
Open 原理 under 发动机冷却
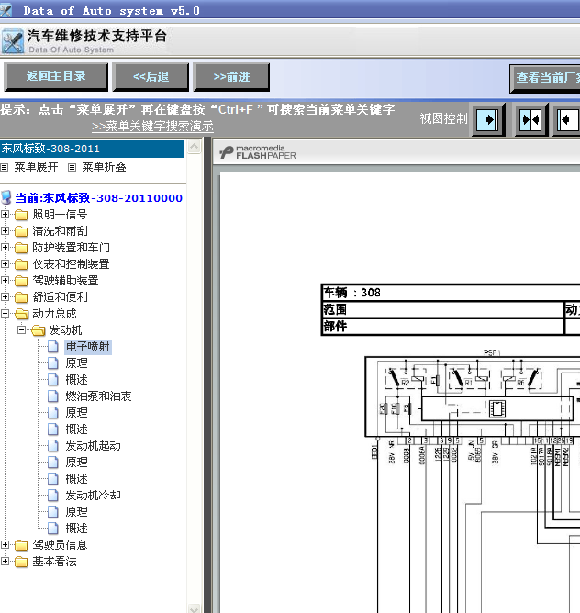pyautogui.click(x=77, y=512)
